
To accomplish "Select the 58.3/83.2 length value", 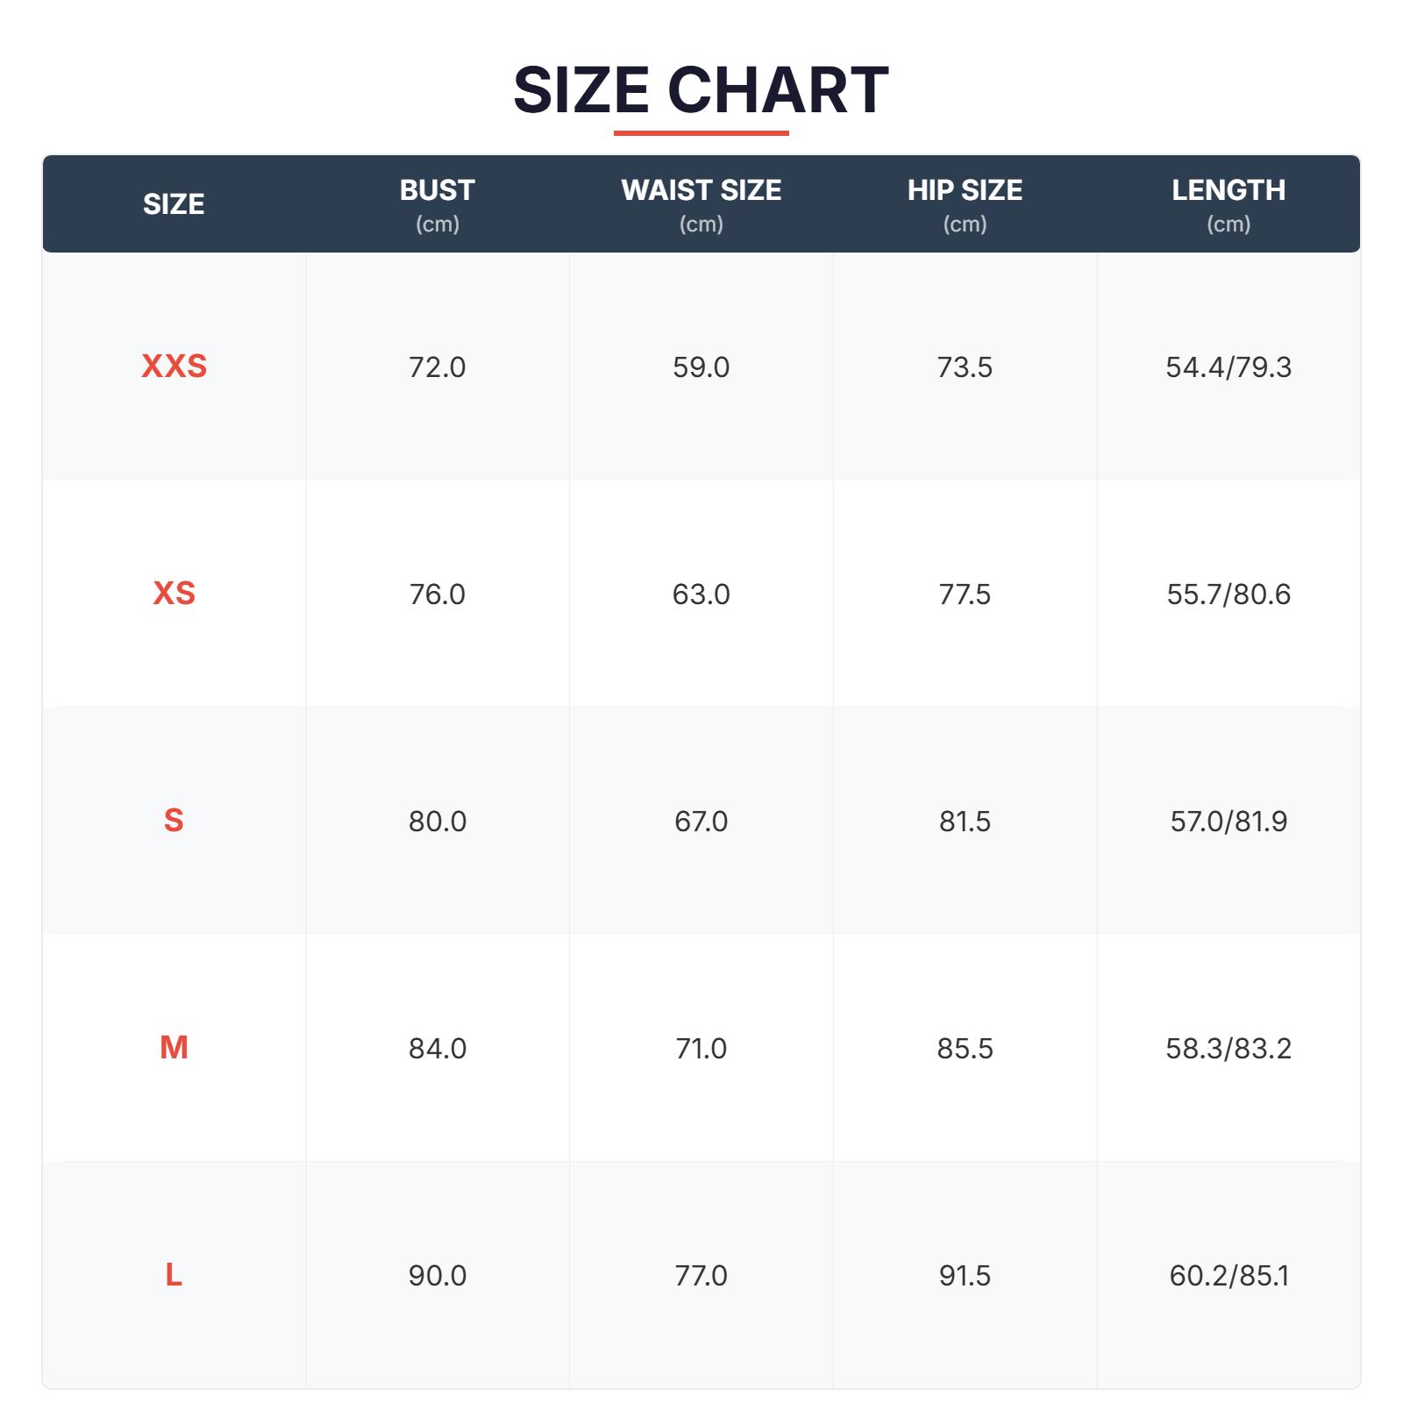I will pos(1229,1049).
